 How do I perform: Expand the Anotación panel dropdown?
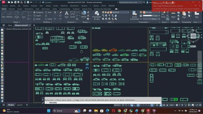72,22
